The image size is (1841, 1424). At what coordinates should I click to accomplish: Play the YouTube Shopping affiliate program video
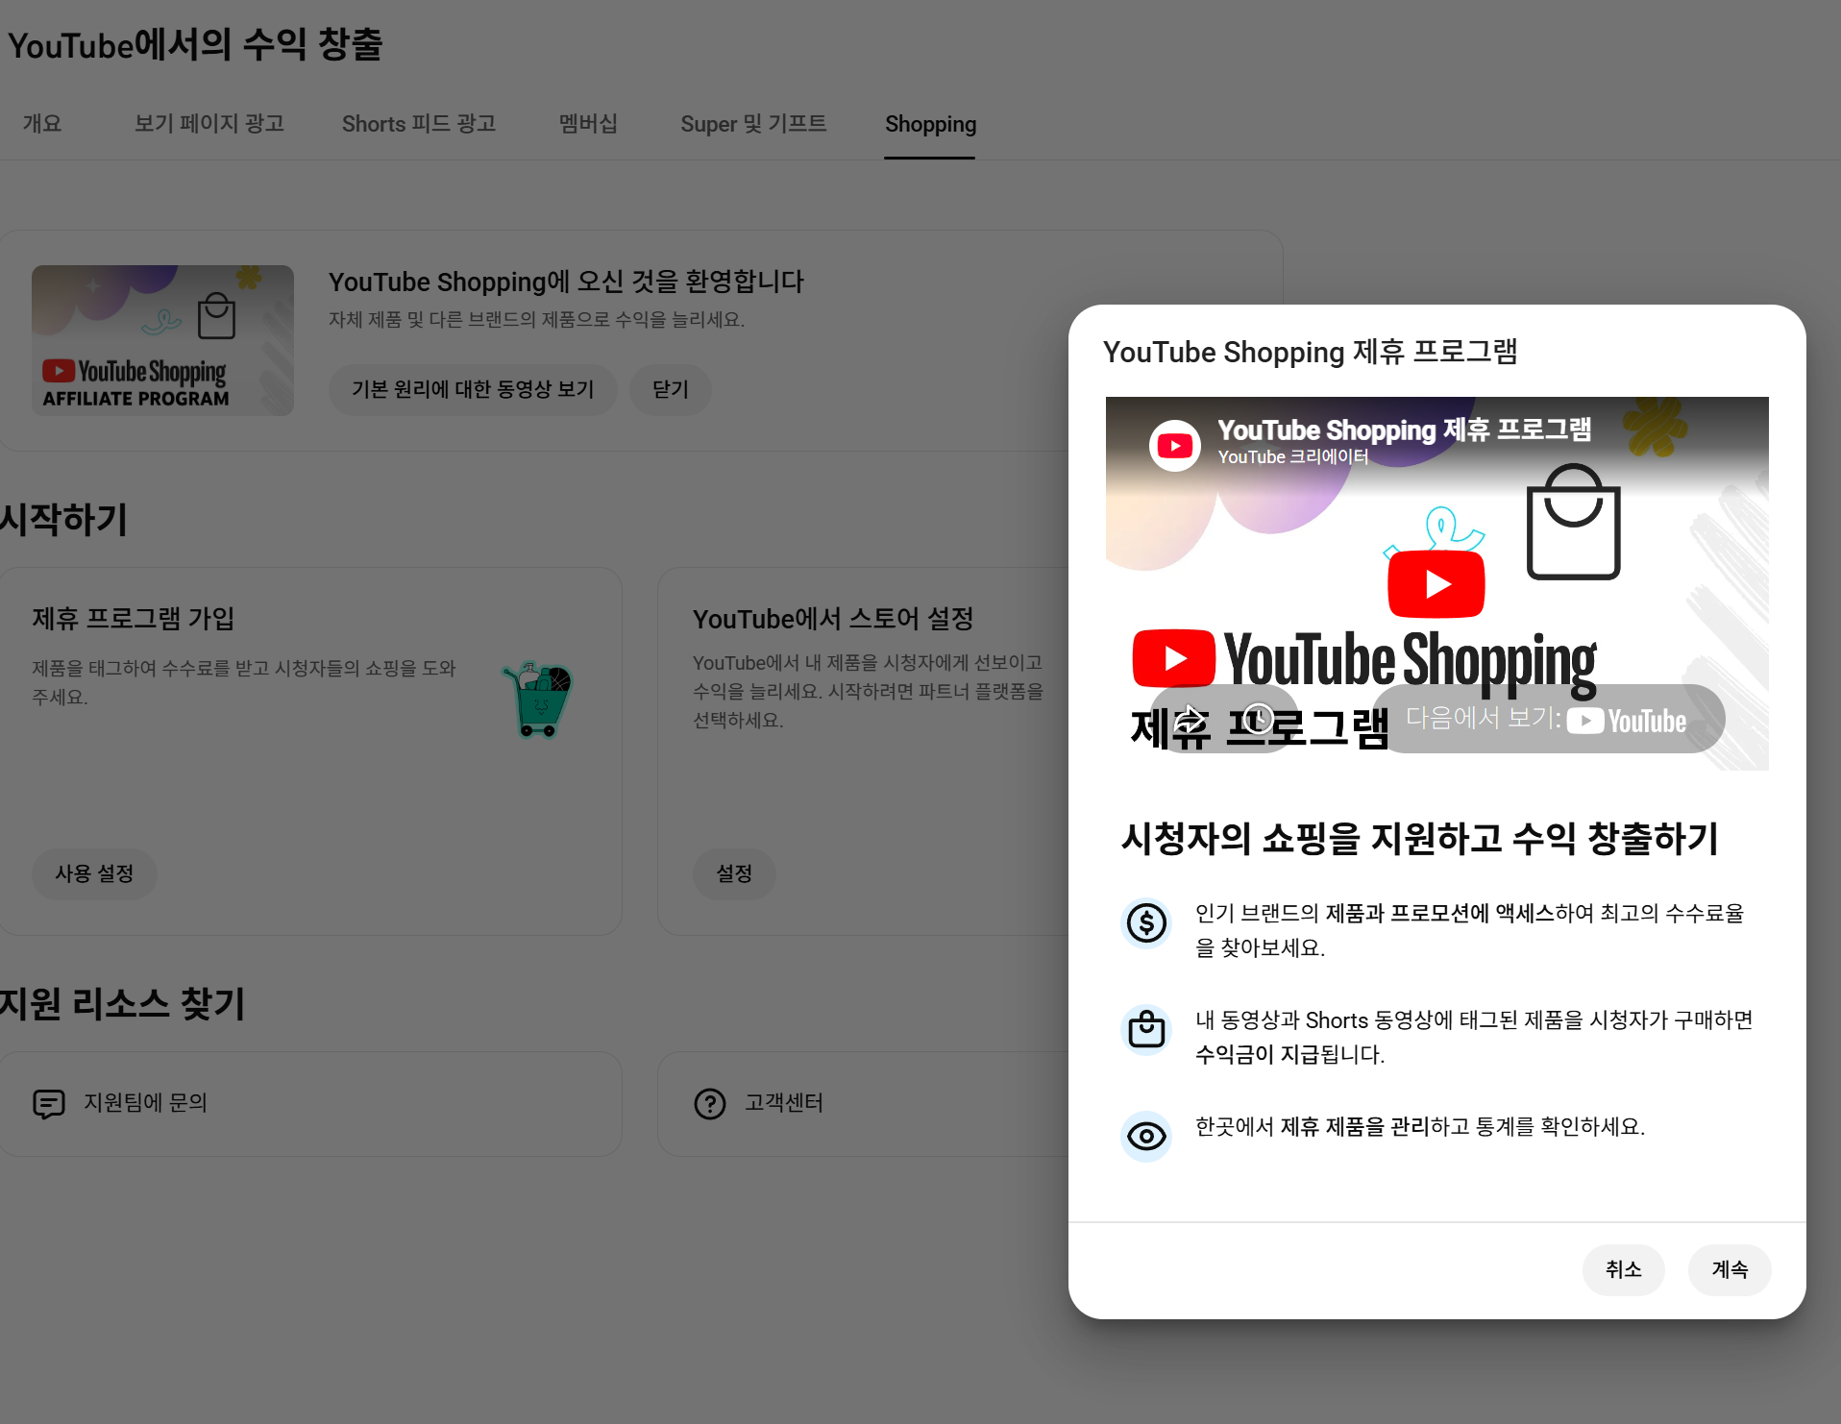pyautogui.click(x=1436, y=583)
